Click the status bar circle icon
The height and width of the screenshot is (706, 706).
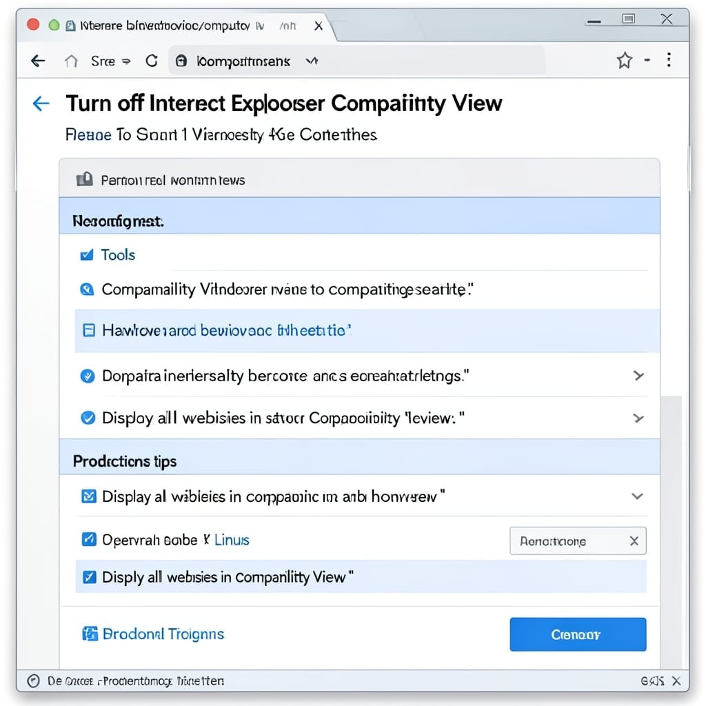[33, 680]
